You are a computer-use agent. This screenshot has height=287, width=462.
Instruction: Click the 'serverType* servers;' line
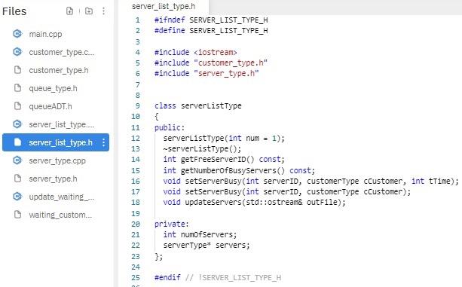point(207,246)
